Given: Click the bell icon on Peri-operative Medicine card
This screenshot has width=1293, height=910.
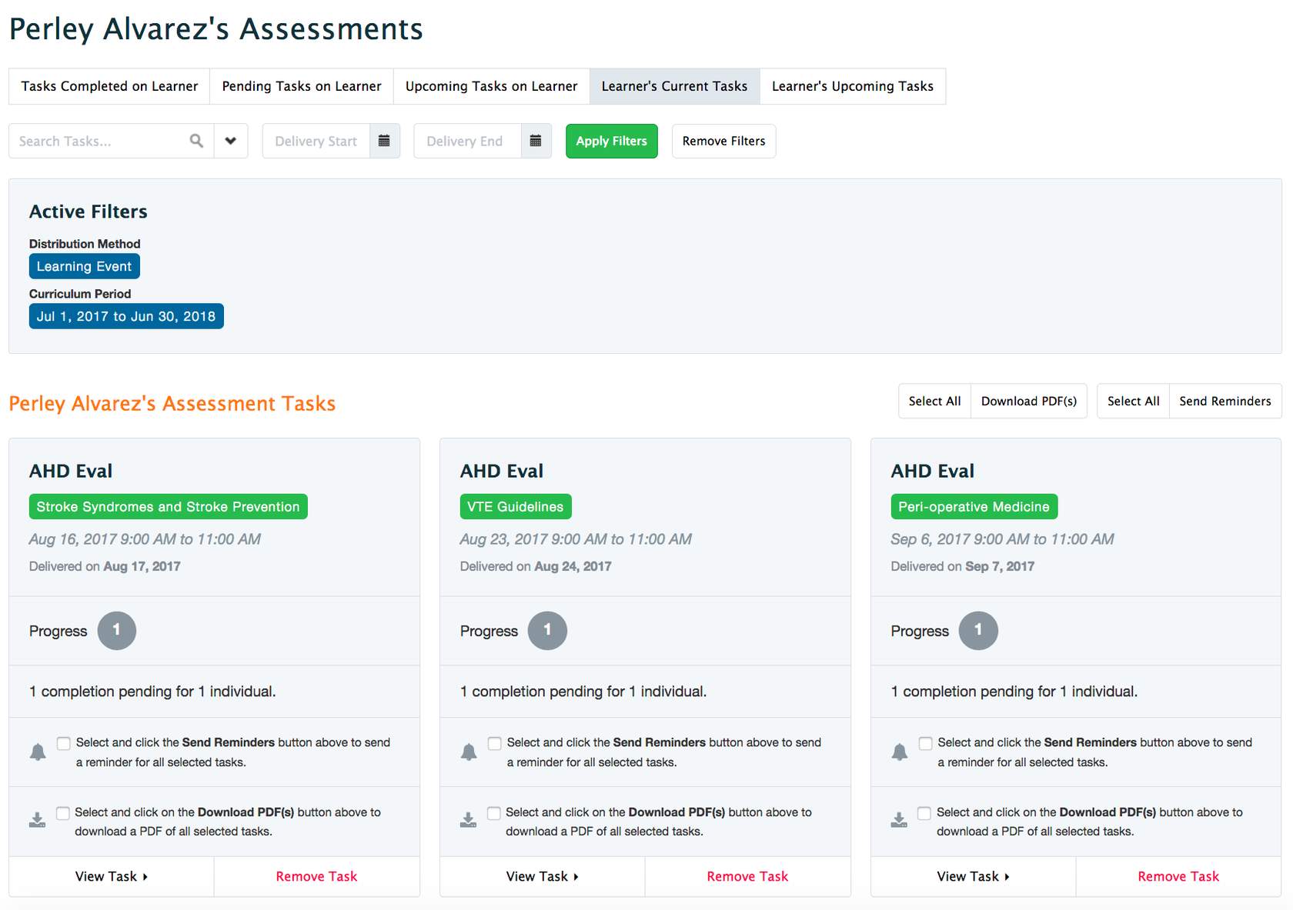Looking at the screenshot, I should click(899, 752).
